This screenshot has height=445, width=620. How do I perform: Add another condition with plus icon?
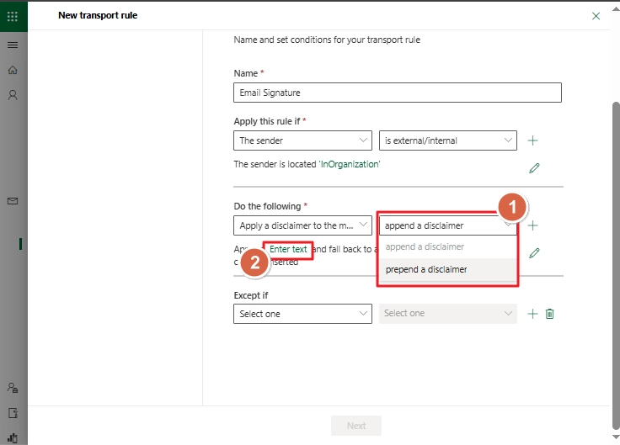(532, 140)
